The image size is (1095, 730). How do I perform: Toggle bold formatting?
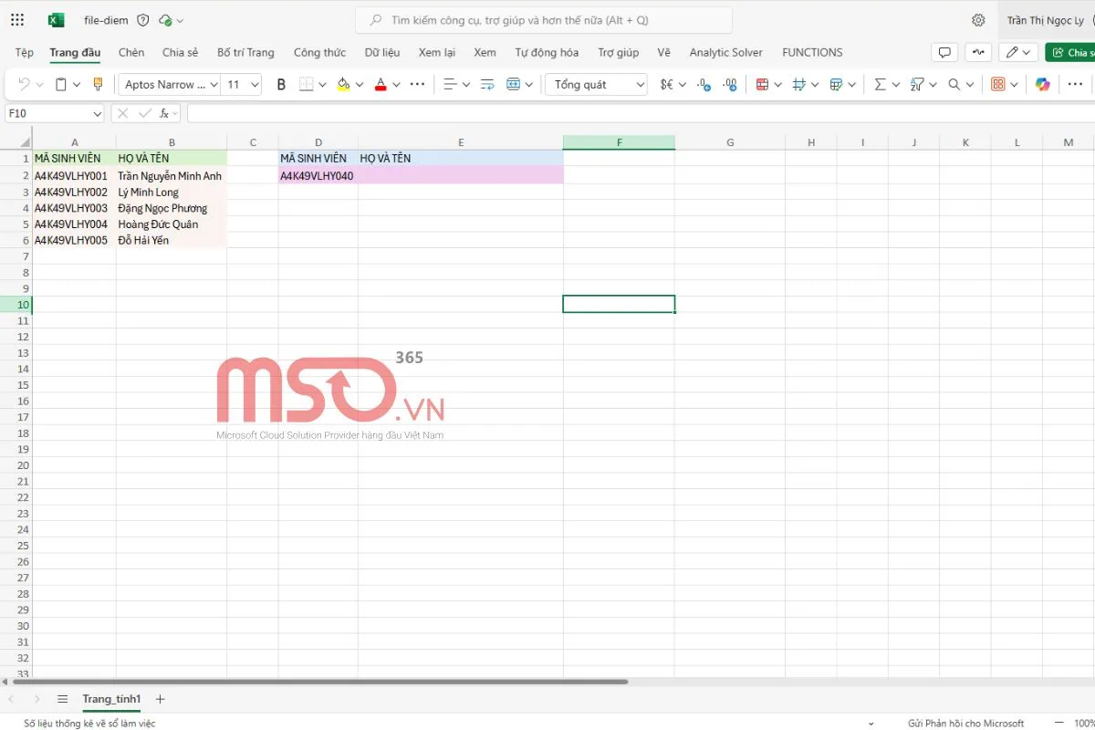[x=281, y=85]
